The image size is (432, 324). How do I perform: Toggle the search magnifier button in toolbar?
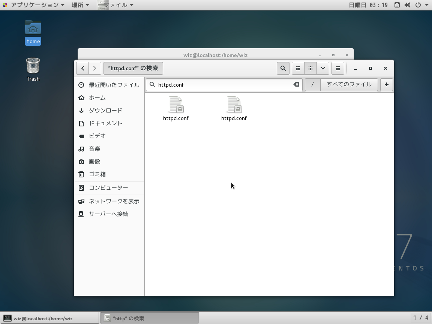click(283, 68)
